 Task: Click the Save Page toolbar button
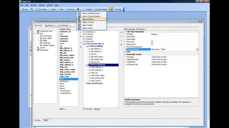point(41,9)
